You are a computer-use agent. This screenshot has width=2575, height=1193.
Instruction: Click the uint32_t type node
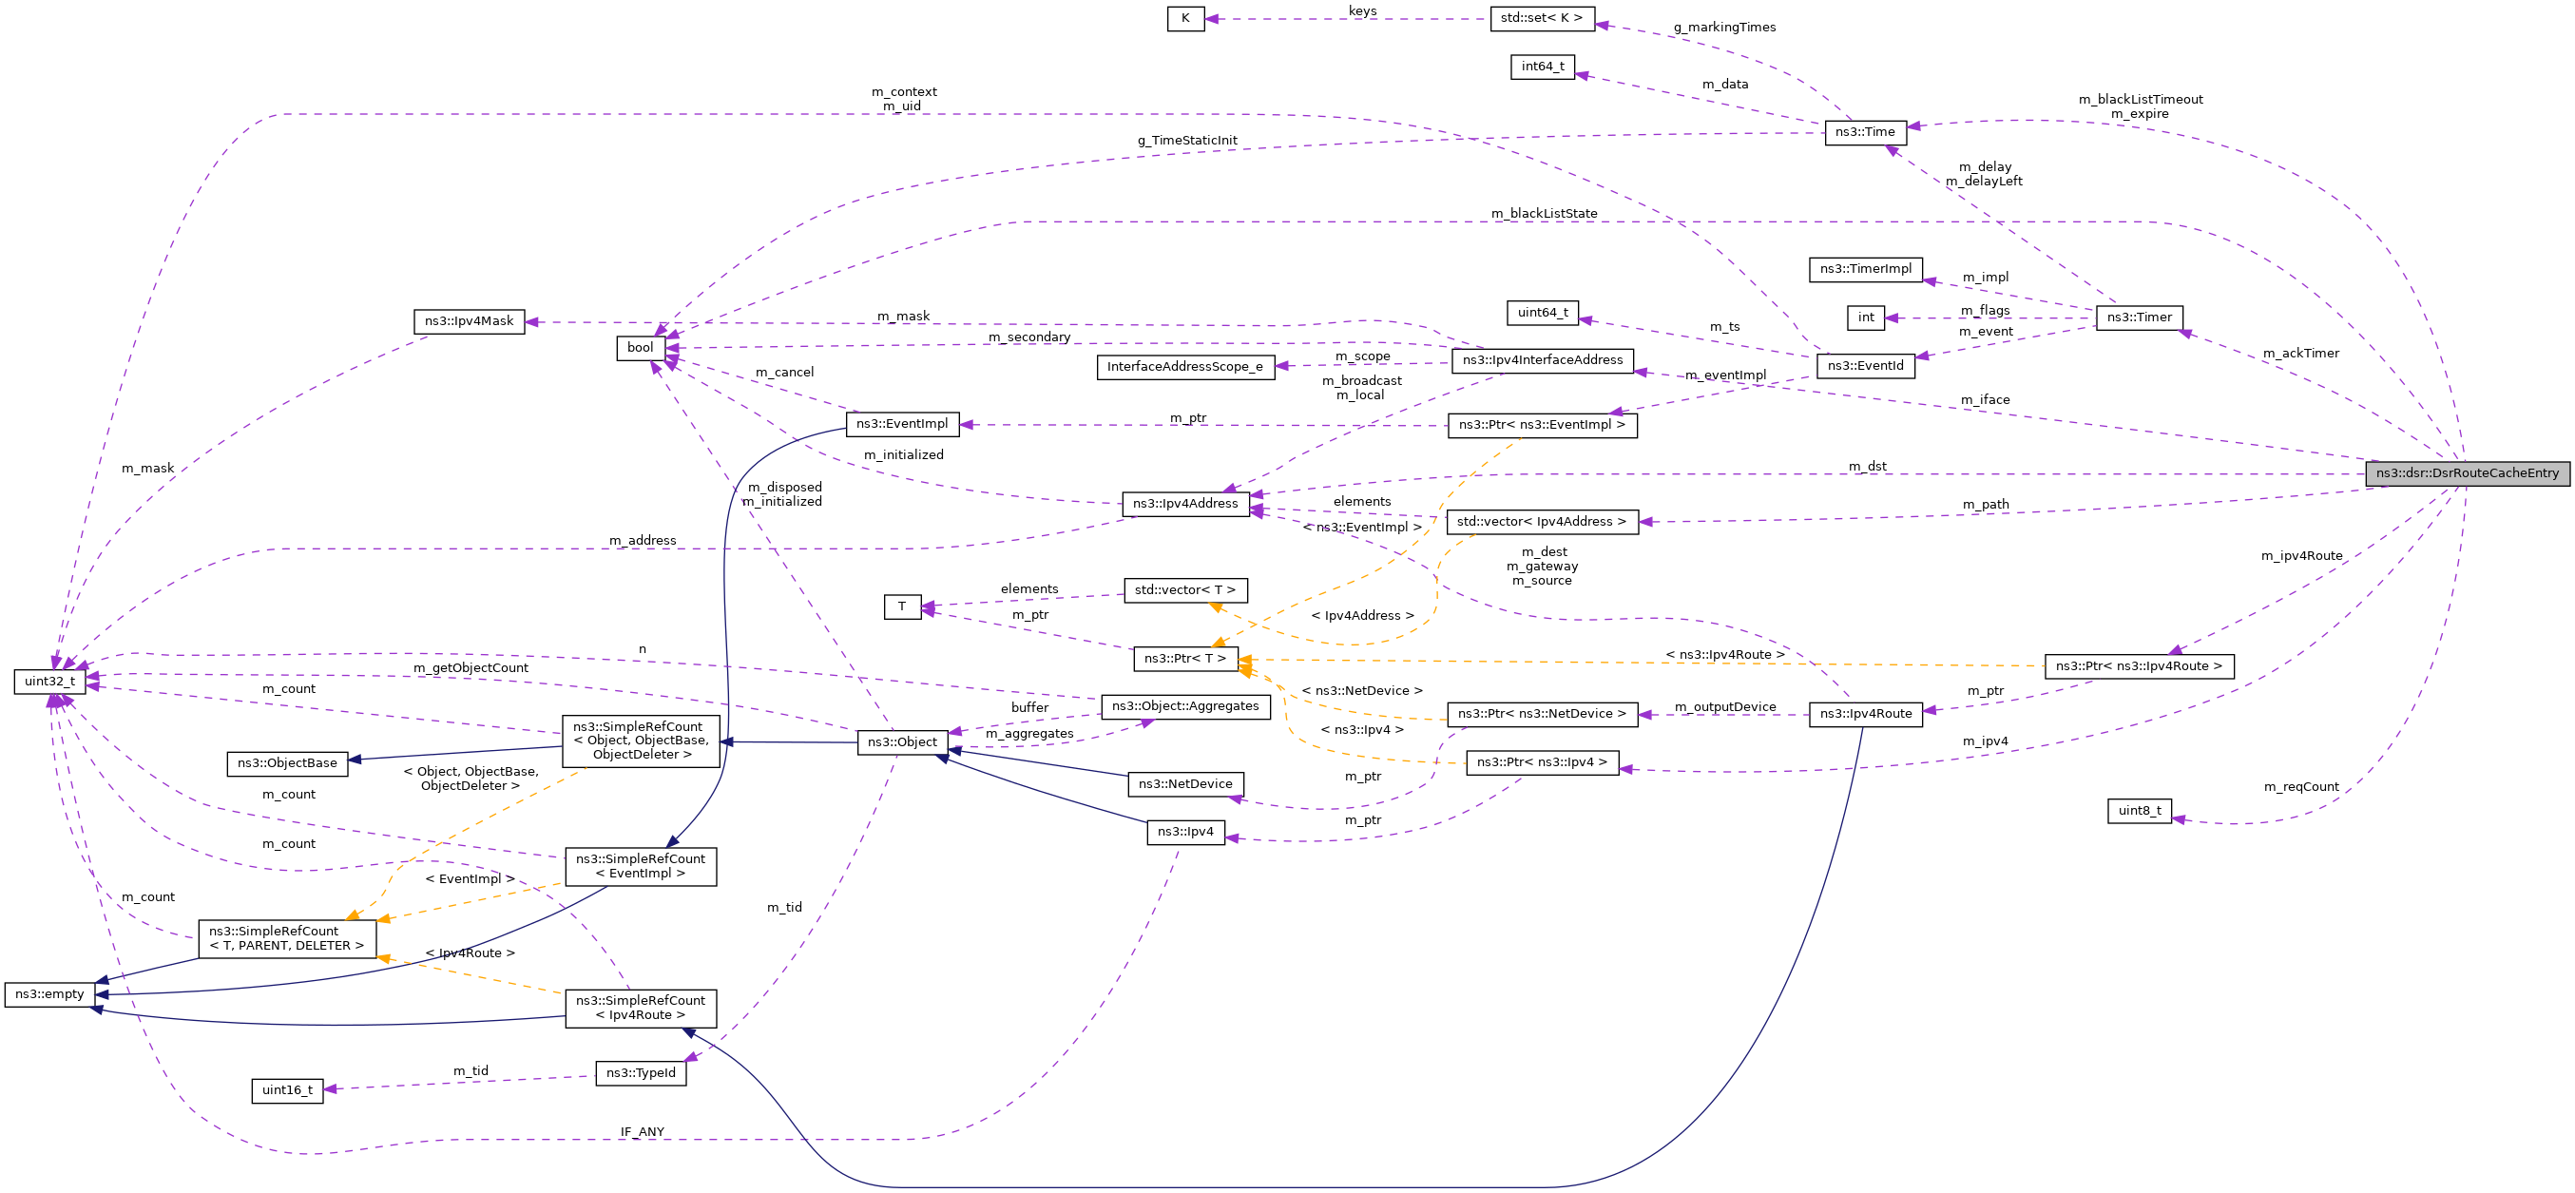[50, 682]
